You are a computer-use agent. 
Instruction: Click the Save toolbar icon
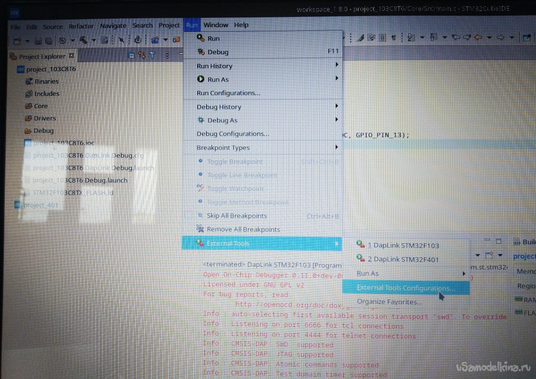38,41
